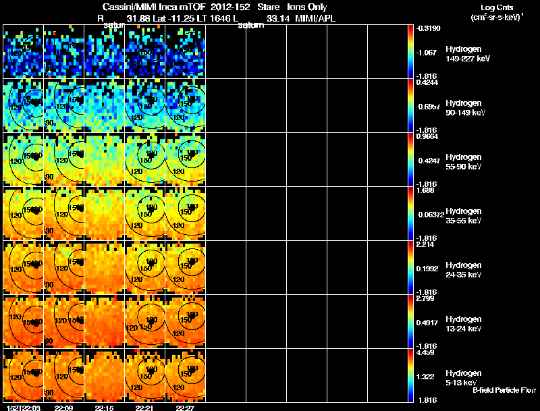Click the '152T22:03' time label

click(24, 408)
